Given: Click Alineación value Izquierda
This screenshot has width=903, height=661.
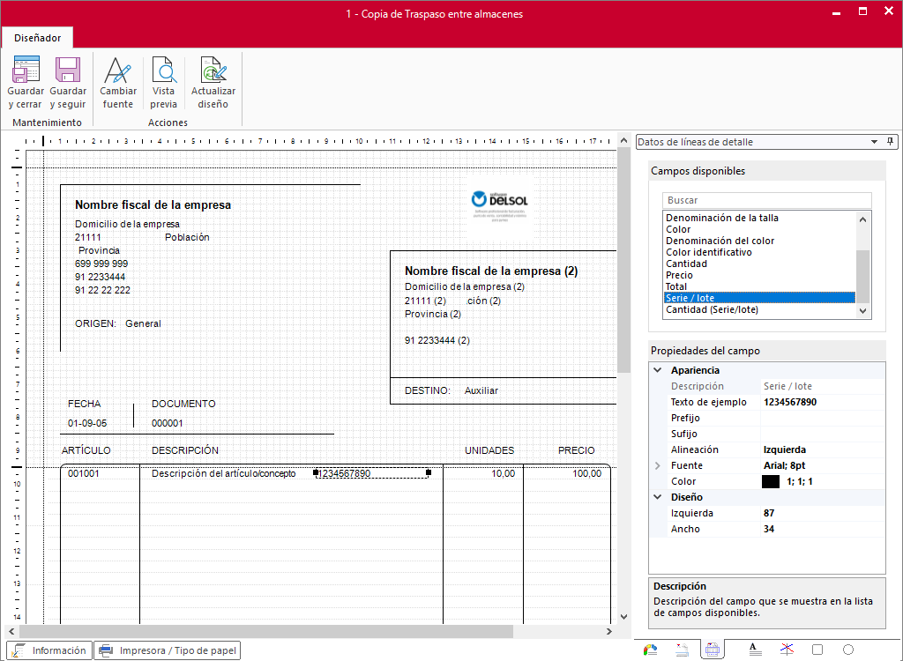Looking at the screenshot, I should coord(784,449).
